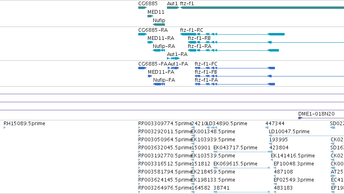The height and width of the screenshot is (194, 344).
Task: Click the ftz-f1-PA protein glyph
Action: tap(235, 85)
